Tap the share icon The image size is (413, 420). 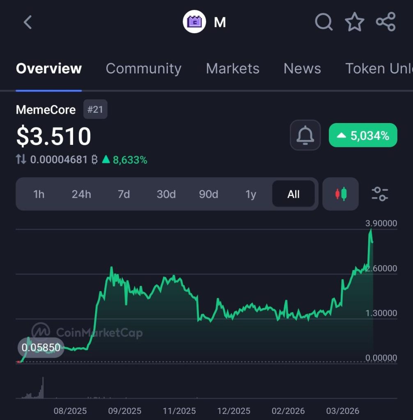385,22
